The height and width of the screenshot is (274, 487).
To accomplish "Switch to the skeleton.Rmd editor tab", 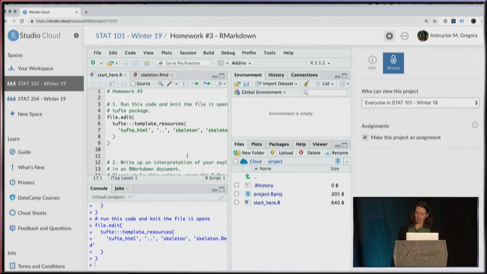I will 154,75.
